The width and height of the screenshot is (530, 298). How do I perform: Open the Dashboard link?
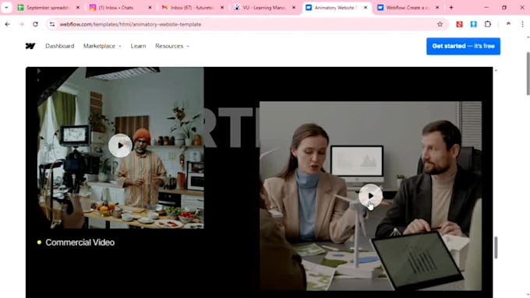pos(60,46)
